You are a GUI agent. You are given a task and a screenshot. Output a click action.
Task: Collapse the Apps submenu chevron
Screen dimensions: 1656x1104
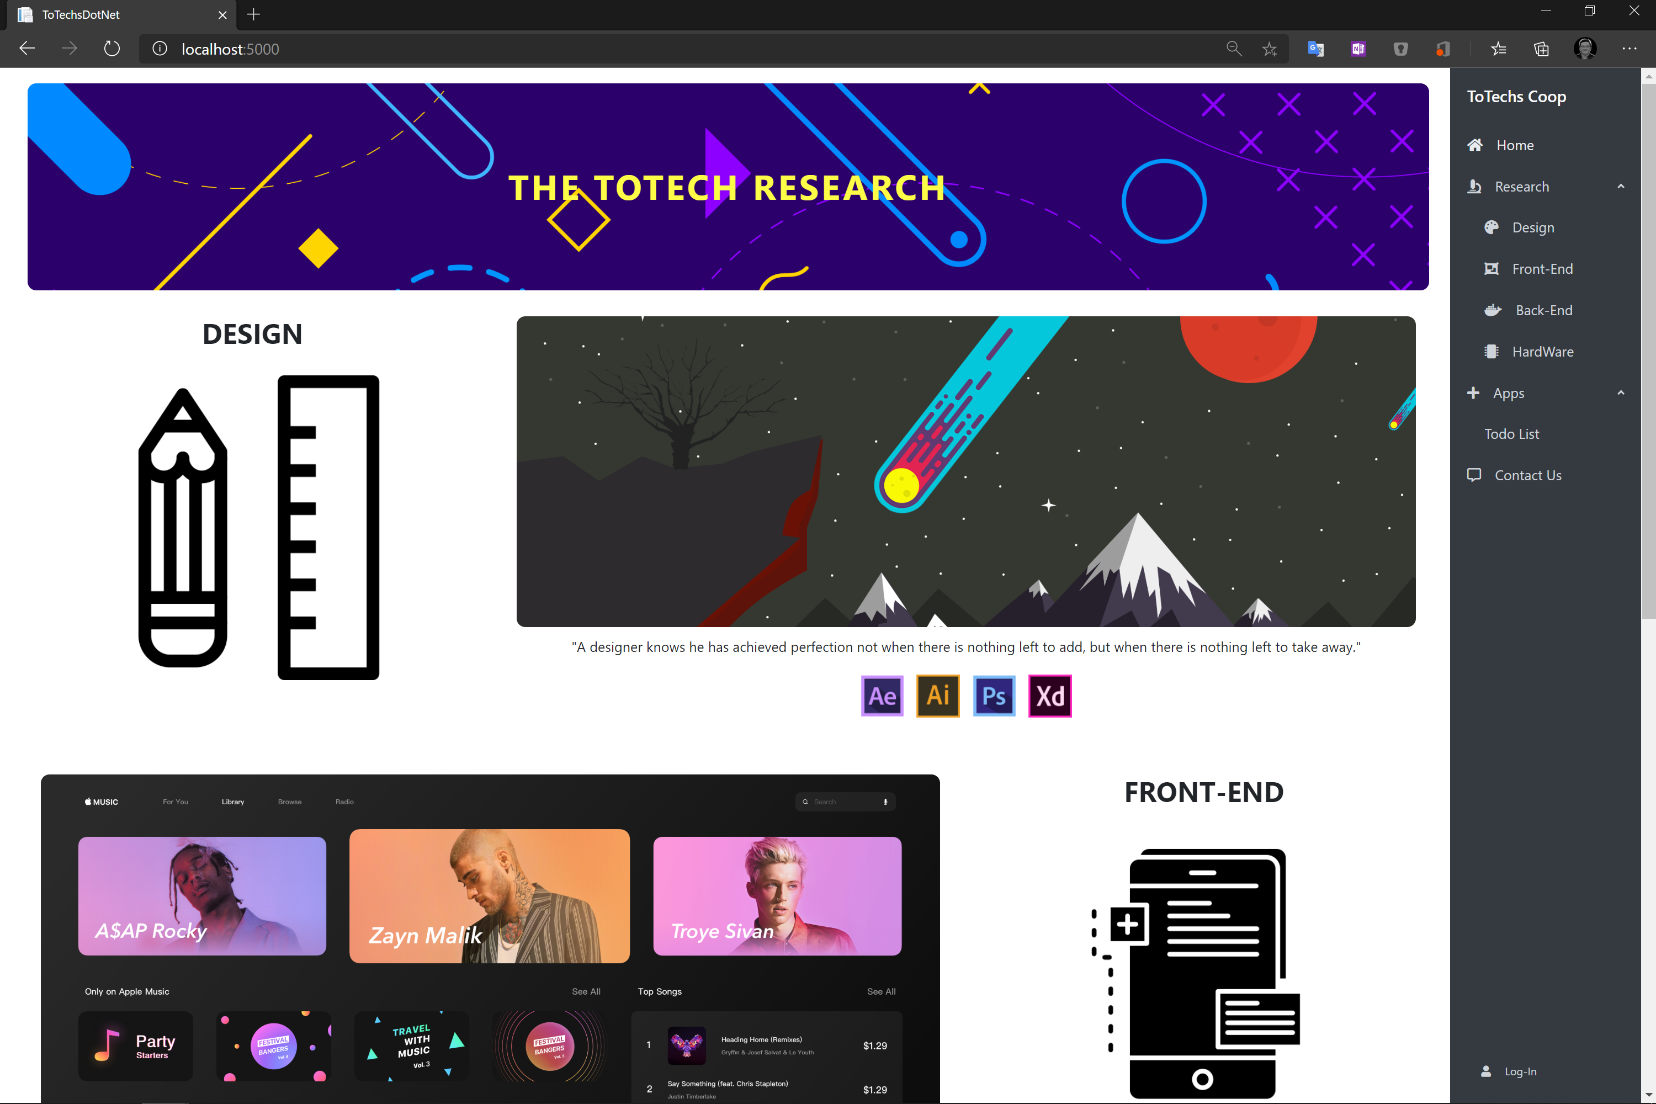1621,393
